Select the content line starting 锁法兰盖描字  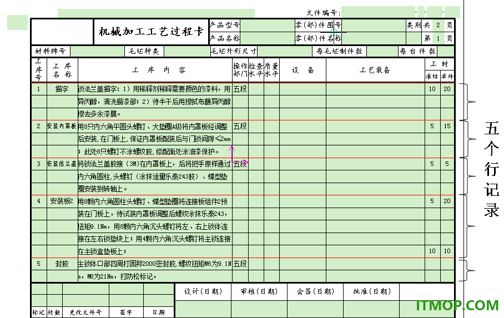155,89
